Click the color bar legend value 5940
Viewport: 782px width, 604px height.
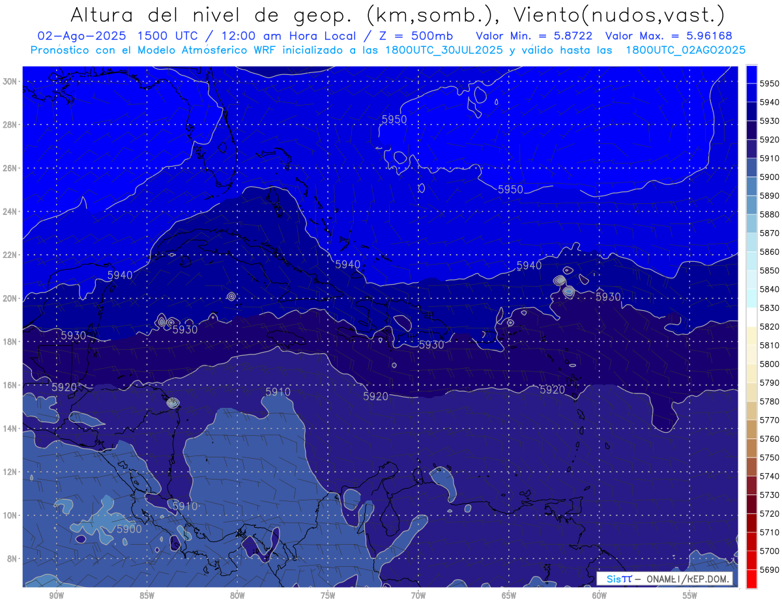click(770, 103)
